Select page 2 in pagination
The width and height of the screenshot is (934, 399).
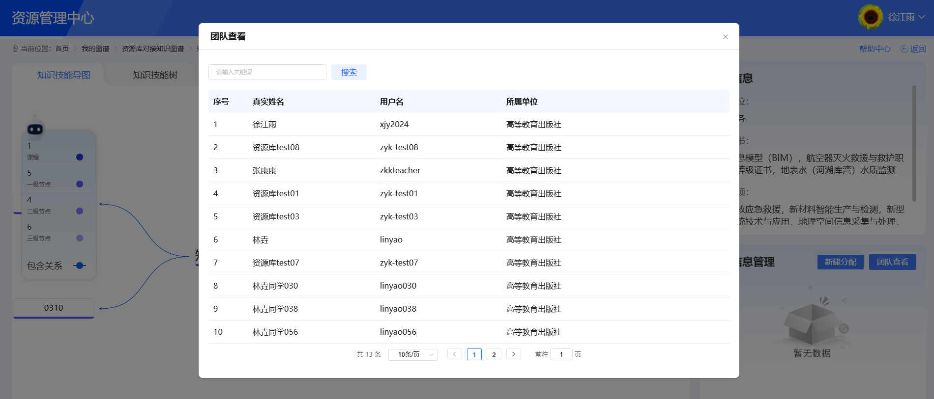pyautogui.click(x=494, y=354)
